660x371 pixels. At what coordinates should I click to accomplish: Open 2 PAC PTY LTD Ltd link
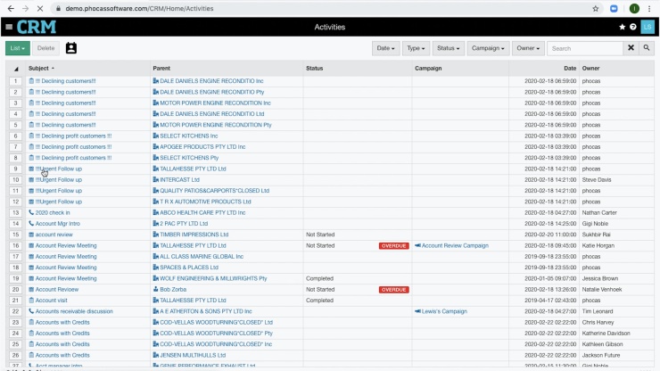pyautogui.click(x=184, y=224)
